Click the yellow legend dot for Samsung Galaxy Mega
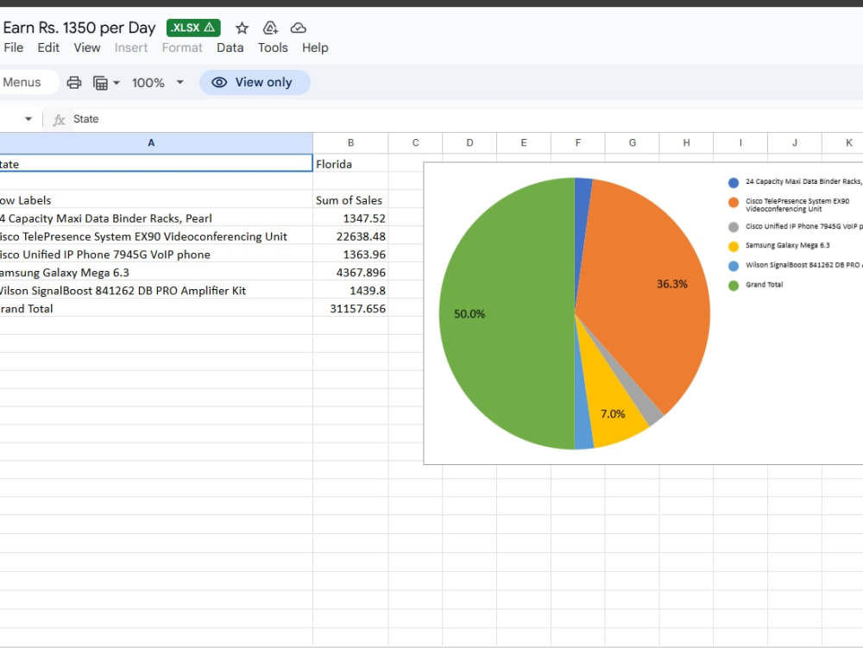Viewport: 863px width, 648px height. point(733,247)
